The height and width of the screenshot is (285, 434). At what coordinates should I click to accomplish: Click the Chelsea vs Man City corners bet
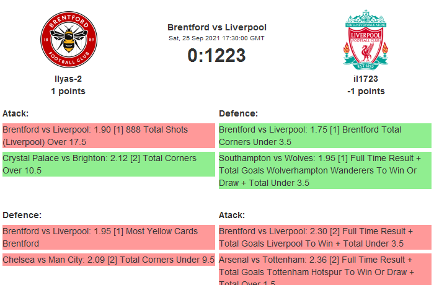(108, 260)
